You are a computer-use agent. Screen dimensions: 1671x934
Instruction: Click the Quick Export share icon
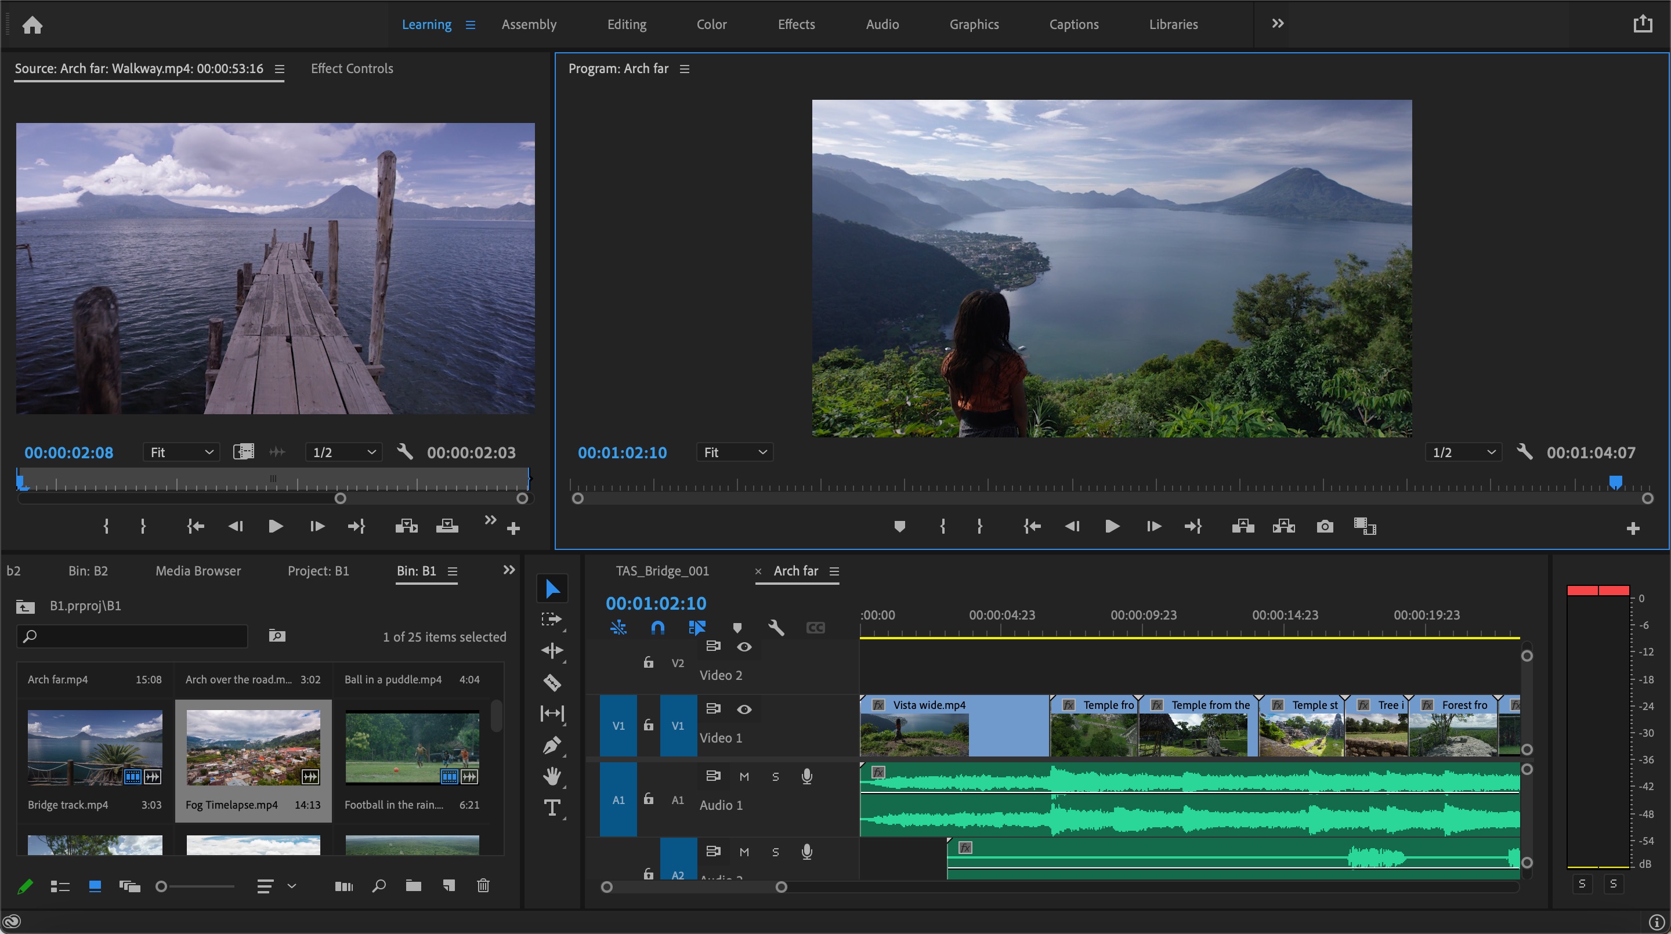(1643, 24)
